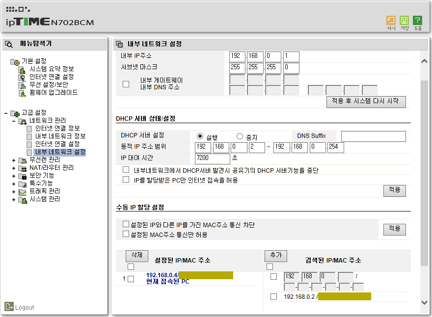Viewport: 432px width, 317px height.
Task: Select highlighted 내부 네트워크 설정 menu item
Action: pyautogui.click(x=60, y=152)
